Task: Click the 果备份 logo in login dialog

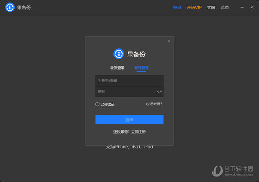Action: click(119, 54)
